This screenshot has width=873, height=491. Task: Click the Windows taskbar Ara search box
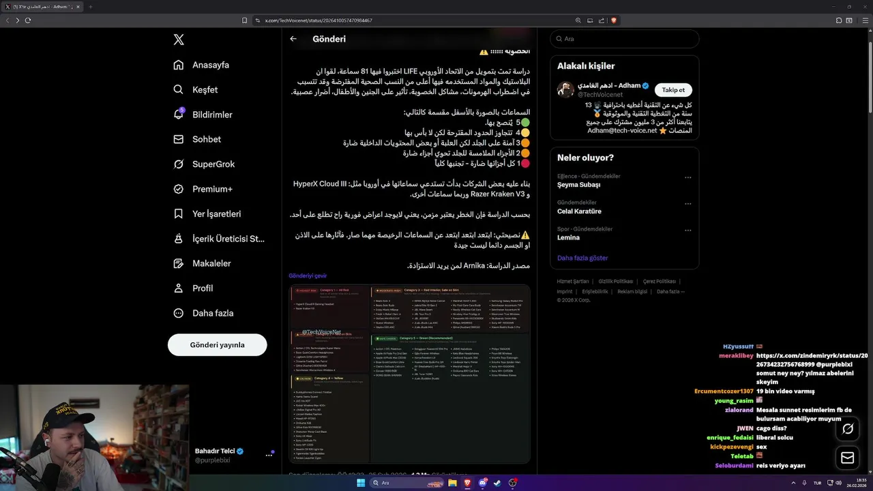tap(406, 483)
